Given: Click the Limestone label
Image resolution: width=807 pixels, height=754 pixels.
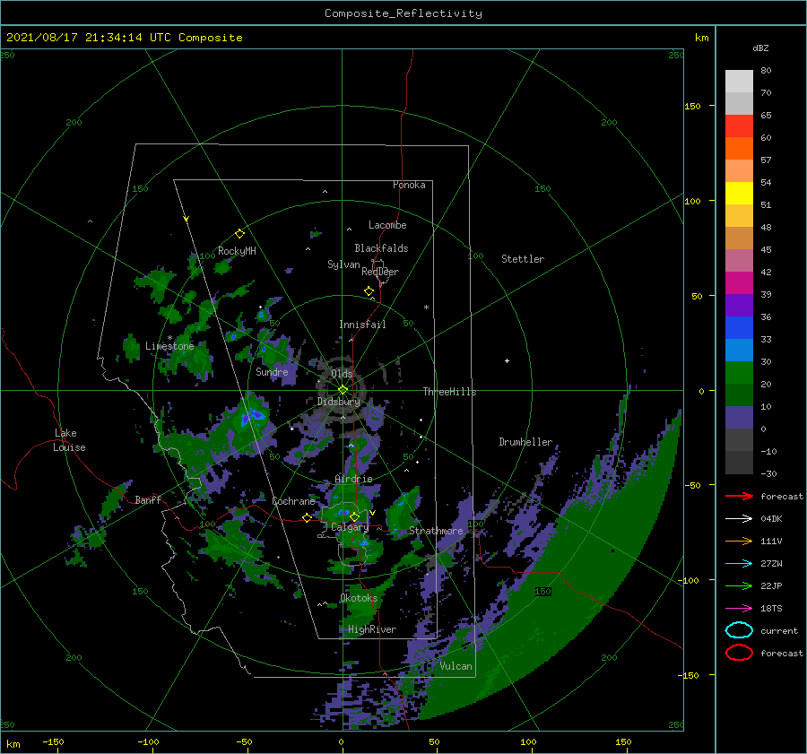Looking at the screenshot, I should (169, 346).
